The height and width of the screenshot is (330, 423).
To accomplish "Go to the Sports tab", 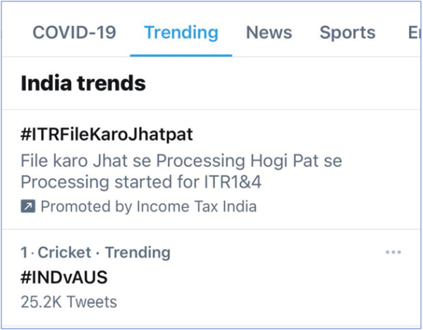I will click(347, 32).
